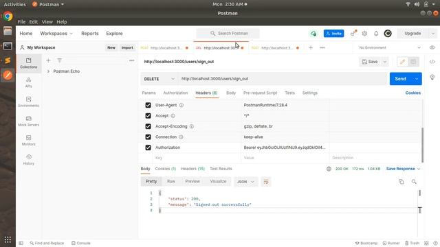
Task: Expand the Send button arrow options
Action: pos(417,79)
